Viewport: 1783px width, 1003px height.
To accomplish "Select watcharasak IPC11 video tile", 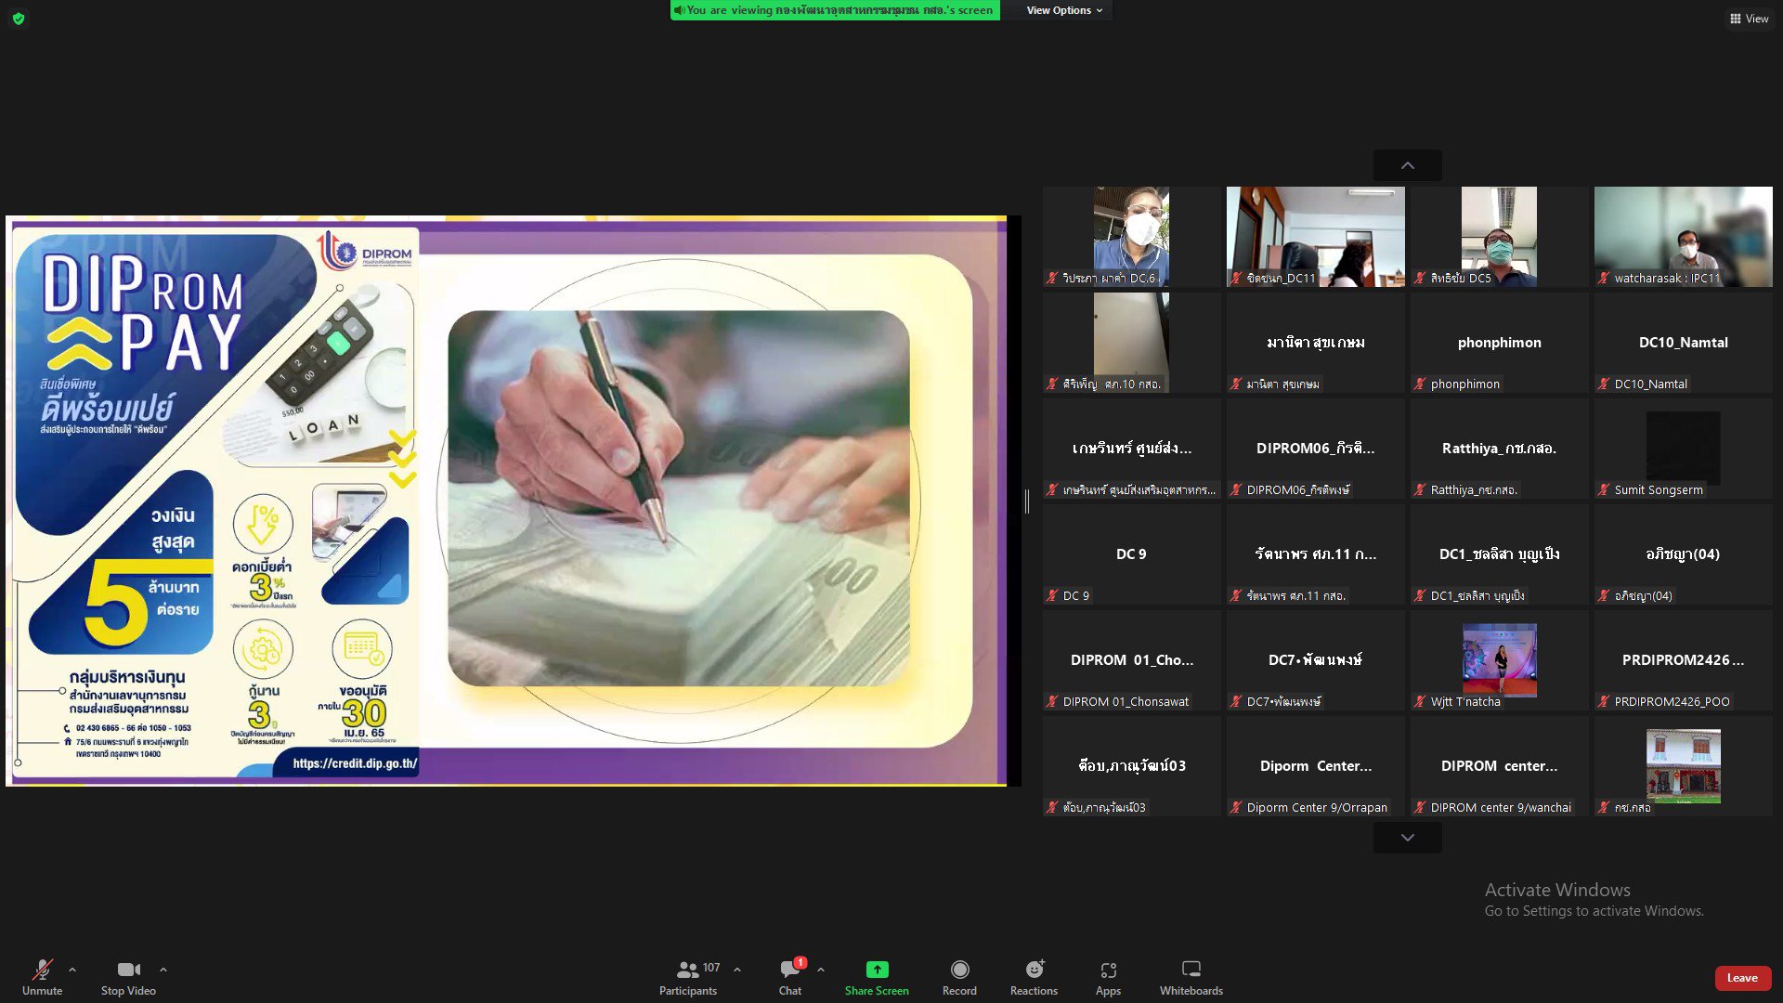I will tap(1683, 237).
